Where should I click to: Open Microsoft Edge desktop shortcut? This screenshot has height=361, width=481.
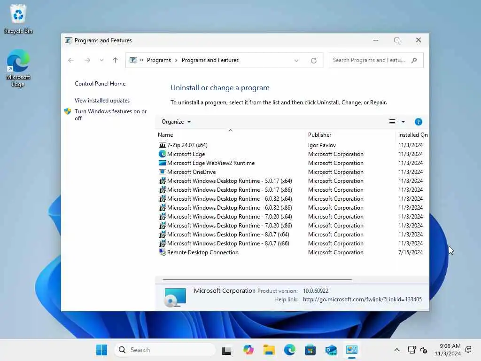[18, 68]
